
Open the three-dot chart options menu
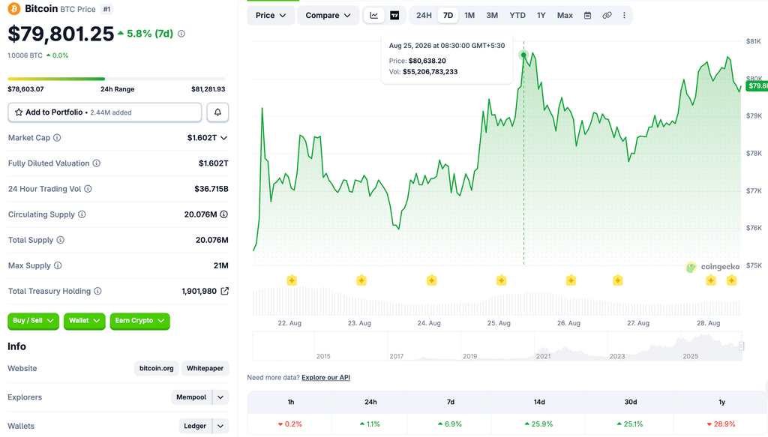coord(624,15)
